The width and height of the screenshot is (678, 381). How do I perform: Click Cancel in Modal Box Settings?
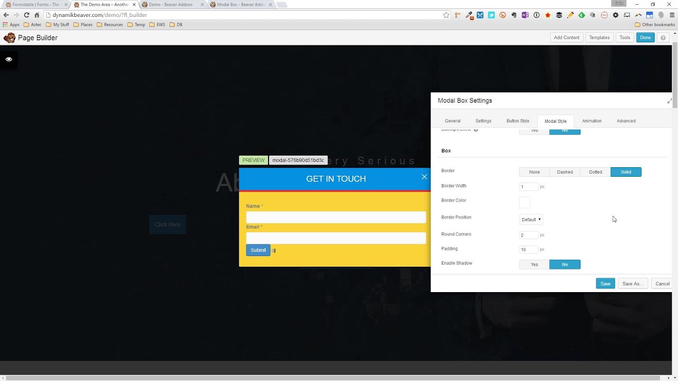pyautogui.click(x=662, y=284)
